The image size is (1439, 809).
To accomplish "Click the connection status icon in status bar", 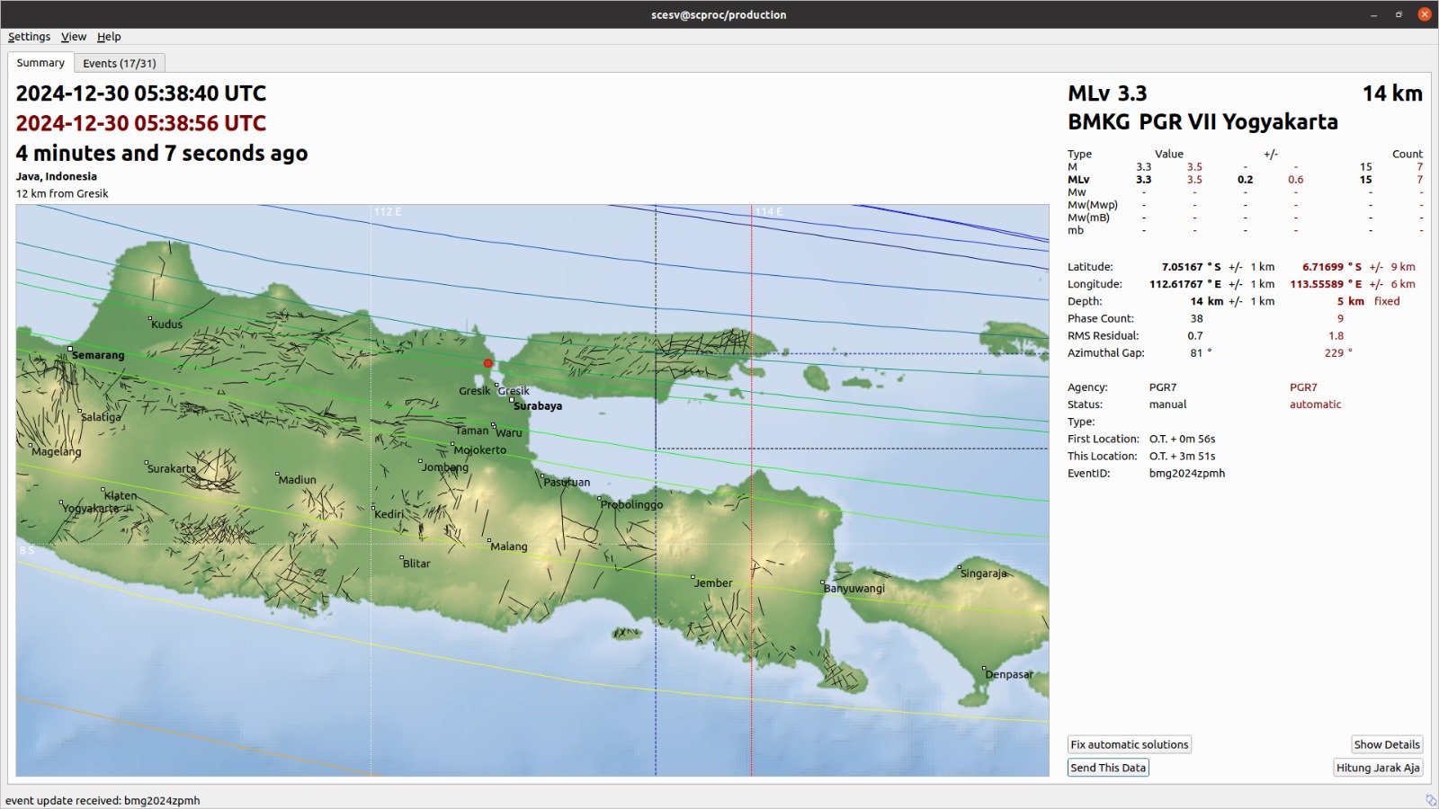I will [x=1430, y=800].
